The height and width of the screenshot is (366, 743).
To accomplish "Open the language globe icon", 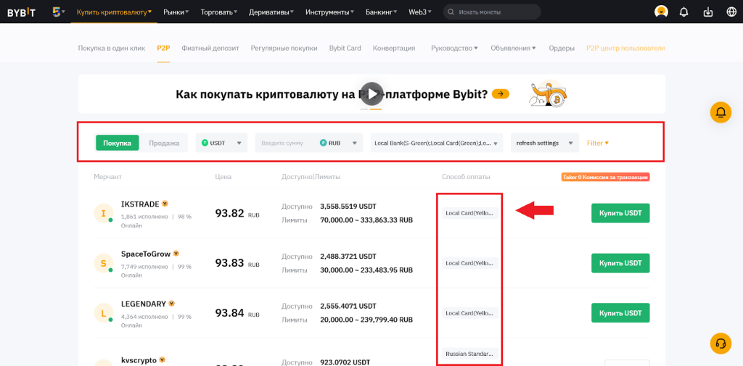I will [731, 12].
